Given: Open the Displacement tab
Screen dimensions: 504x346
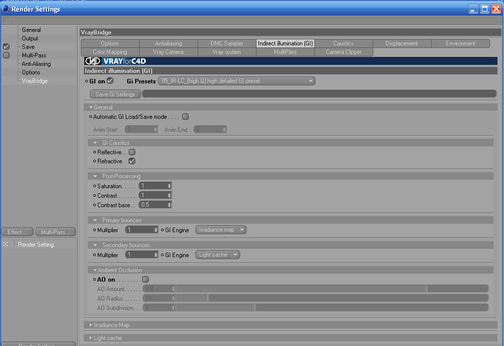Looking at the screenshot, I should coord(402,43).
